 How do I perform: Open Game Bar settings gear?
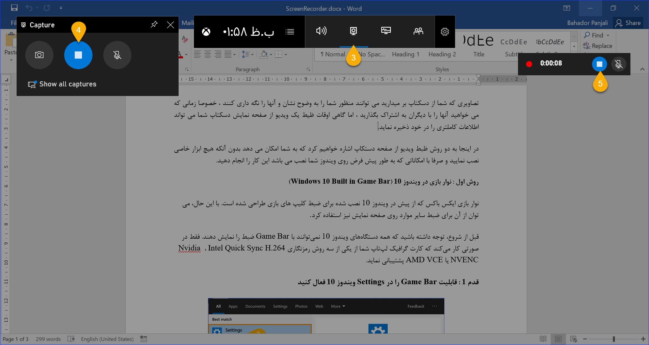pyautogui.click(x=445, y=32)
